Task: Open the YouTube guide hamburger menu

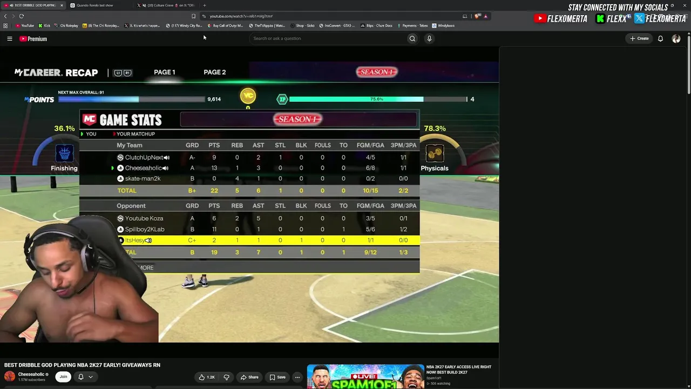Action: click(9, 39)
